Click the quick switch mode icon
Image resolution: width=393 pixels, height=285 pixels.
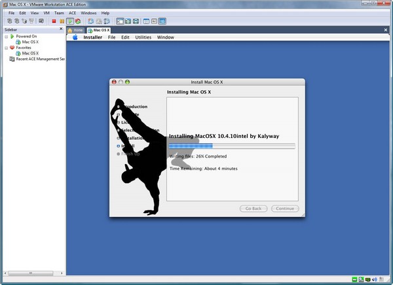pyautogui.click(x=128, y=22)
